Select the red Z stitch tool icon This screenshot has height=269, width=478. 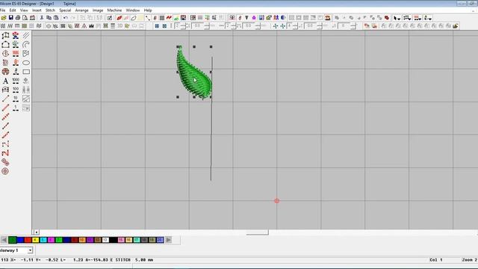5,152
